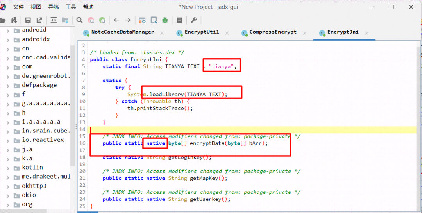Go back with the left arrow icon
This screenshot has height=213, width=422.
(x=116, y=20)
